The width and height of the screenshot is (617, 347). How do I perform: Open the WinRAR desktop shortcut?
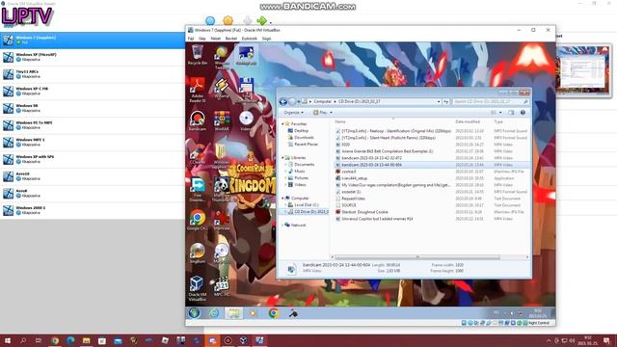tap(222, 120)
